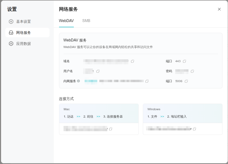228x164 pixels.
Task: Copy the intranet service (内网服务) address
Action: click(x=147, y=81)
